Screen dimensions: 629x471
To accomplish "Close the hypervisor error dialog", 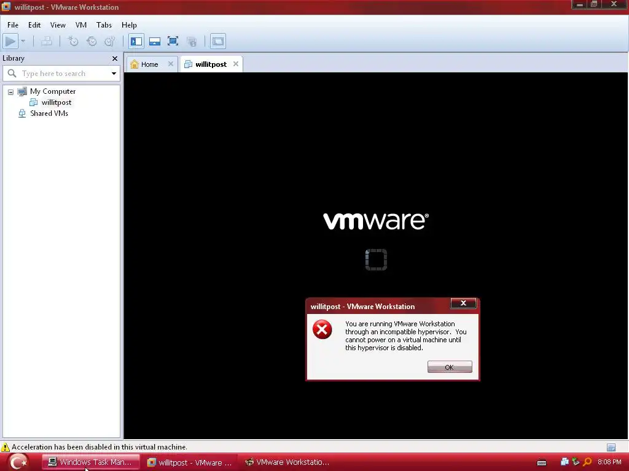I will point(463,303).
